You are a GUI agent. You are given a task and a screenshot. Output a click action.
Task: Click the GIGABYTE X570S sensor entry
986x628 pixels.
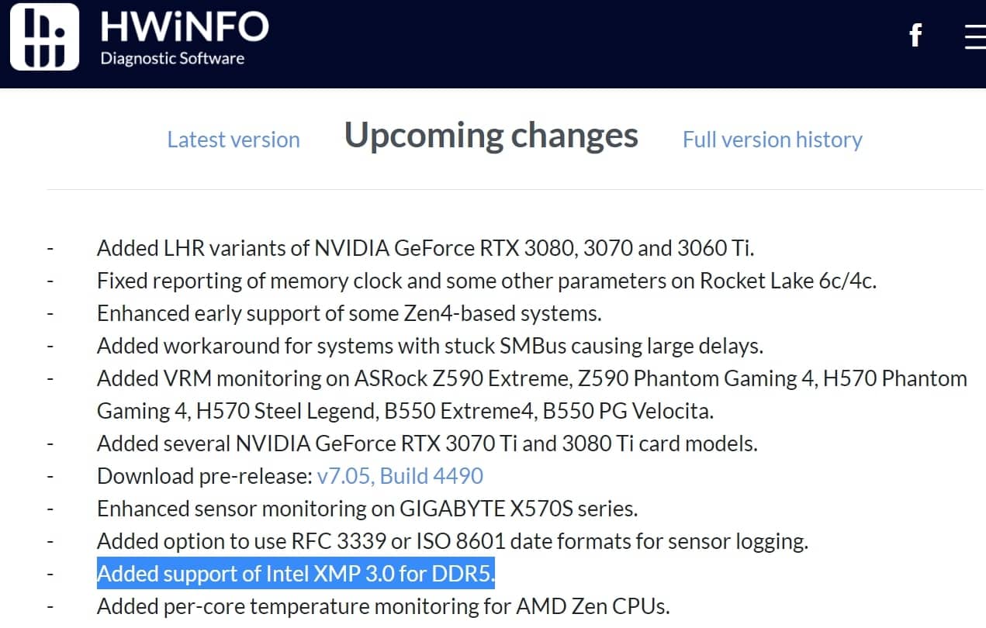point(367,509)
